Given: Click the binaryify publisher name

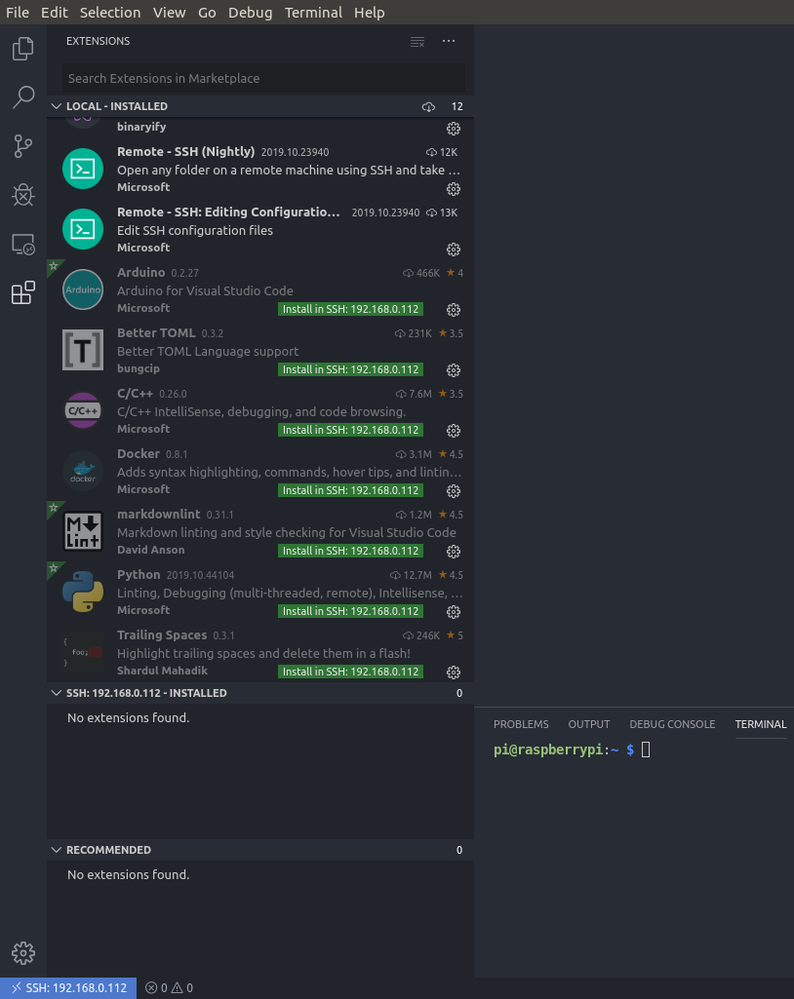Looking at the screenshot, I should point(141,127).
